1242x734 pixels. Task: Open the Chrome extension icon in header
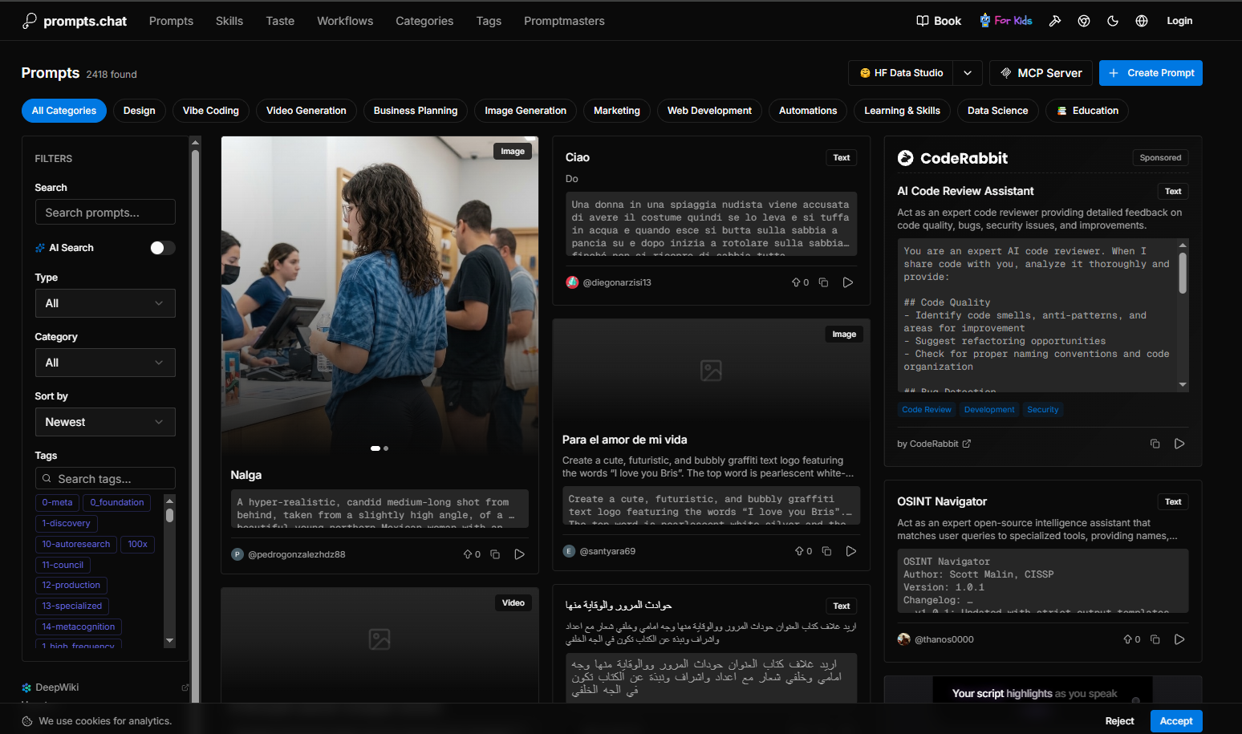[x=1084, y=21]
